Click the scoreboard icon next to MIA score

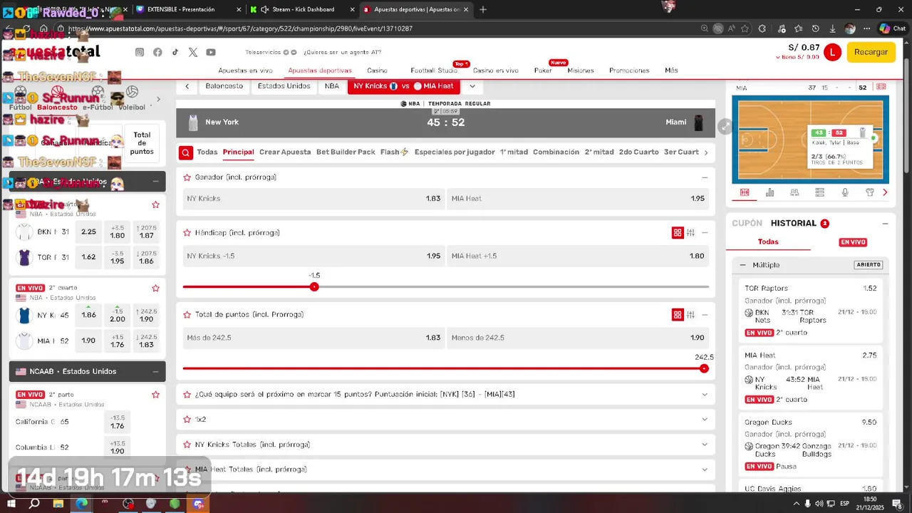coord(881,87)
